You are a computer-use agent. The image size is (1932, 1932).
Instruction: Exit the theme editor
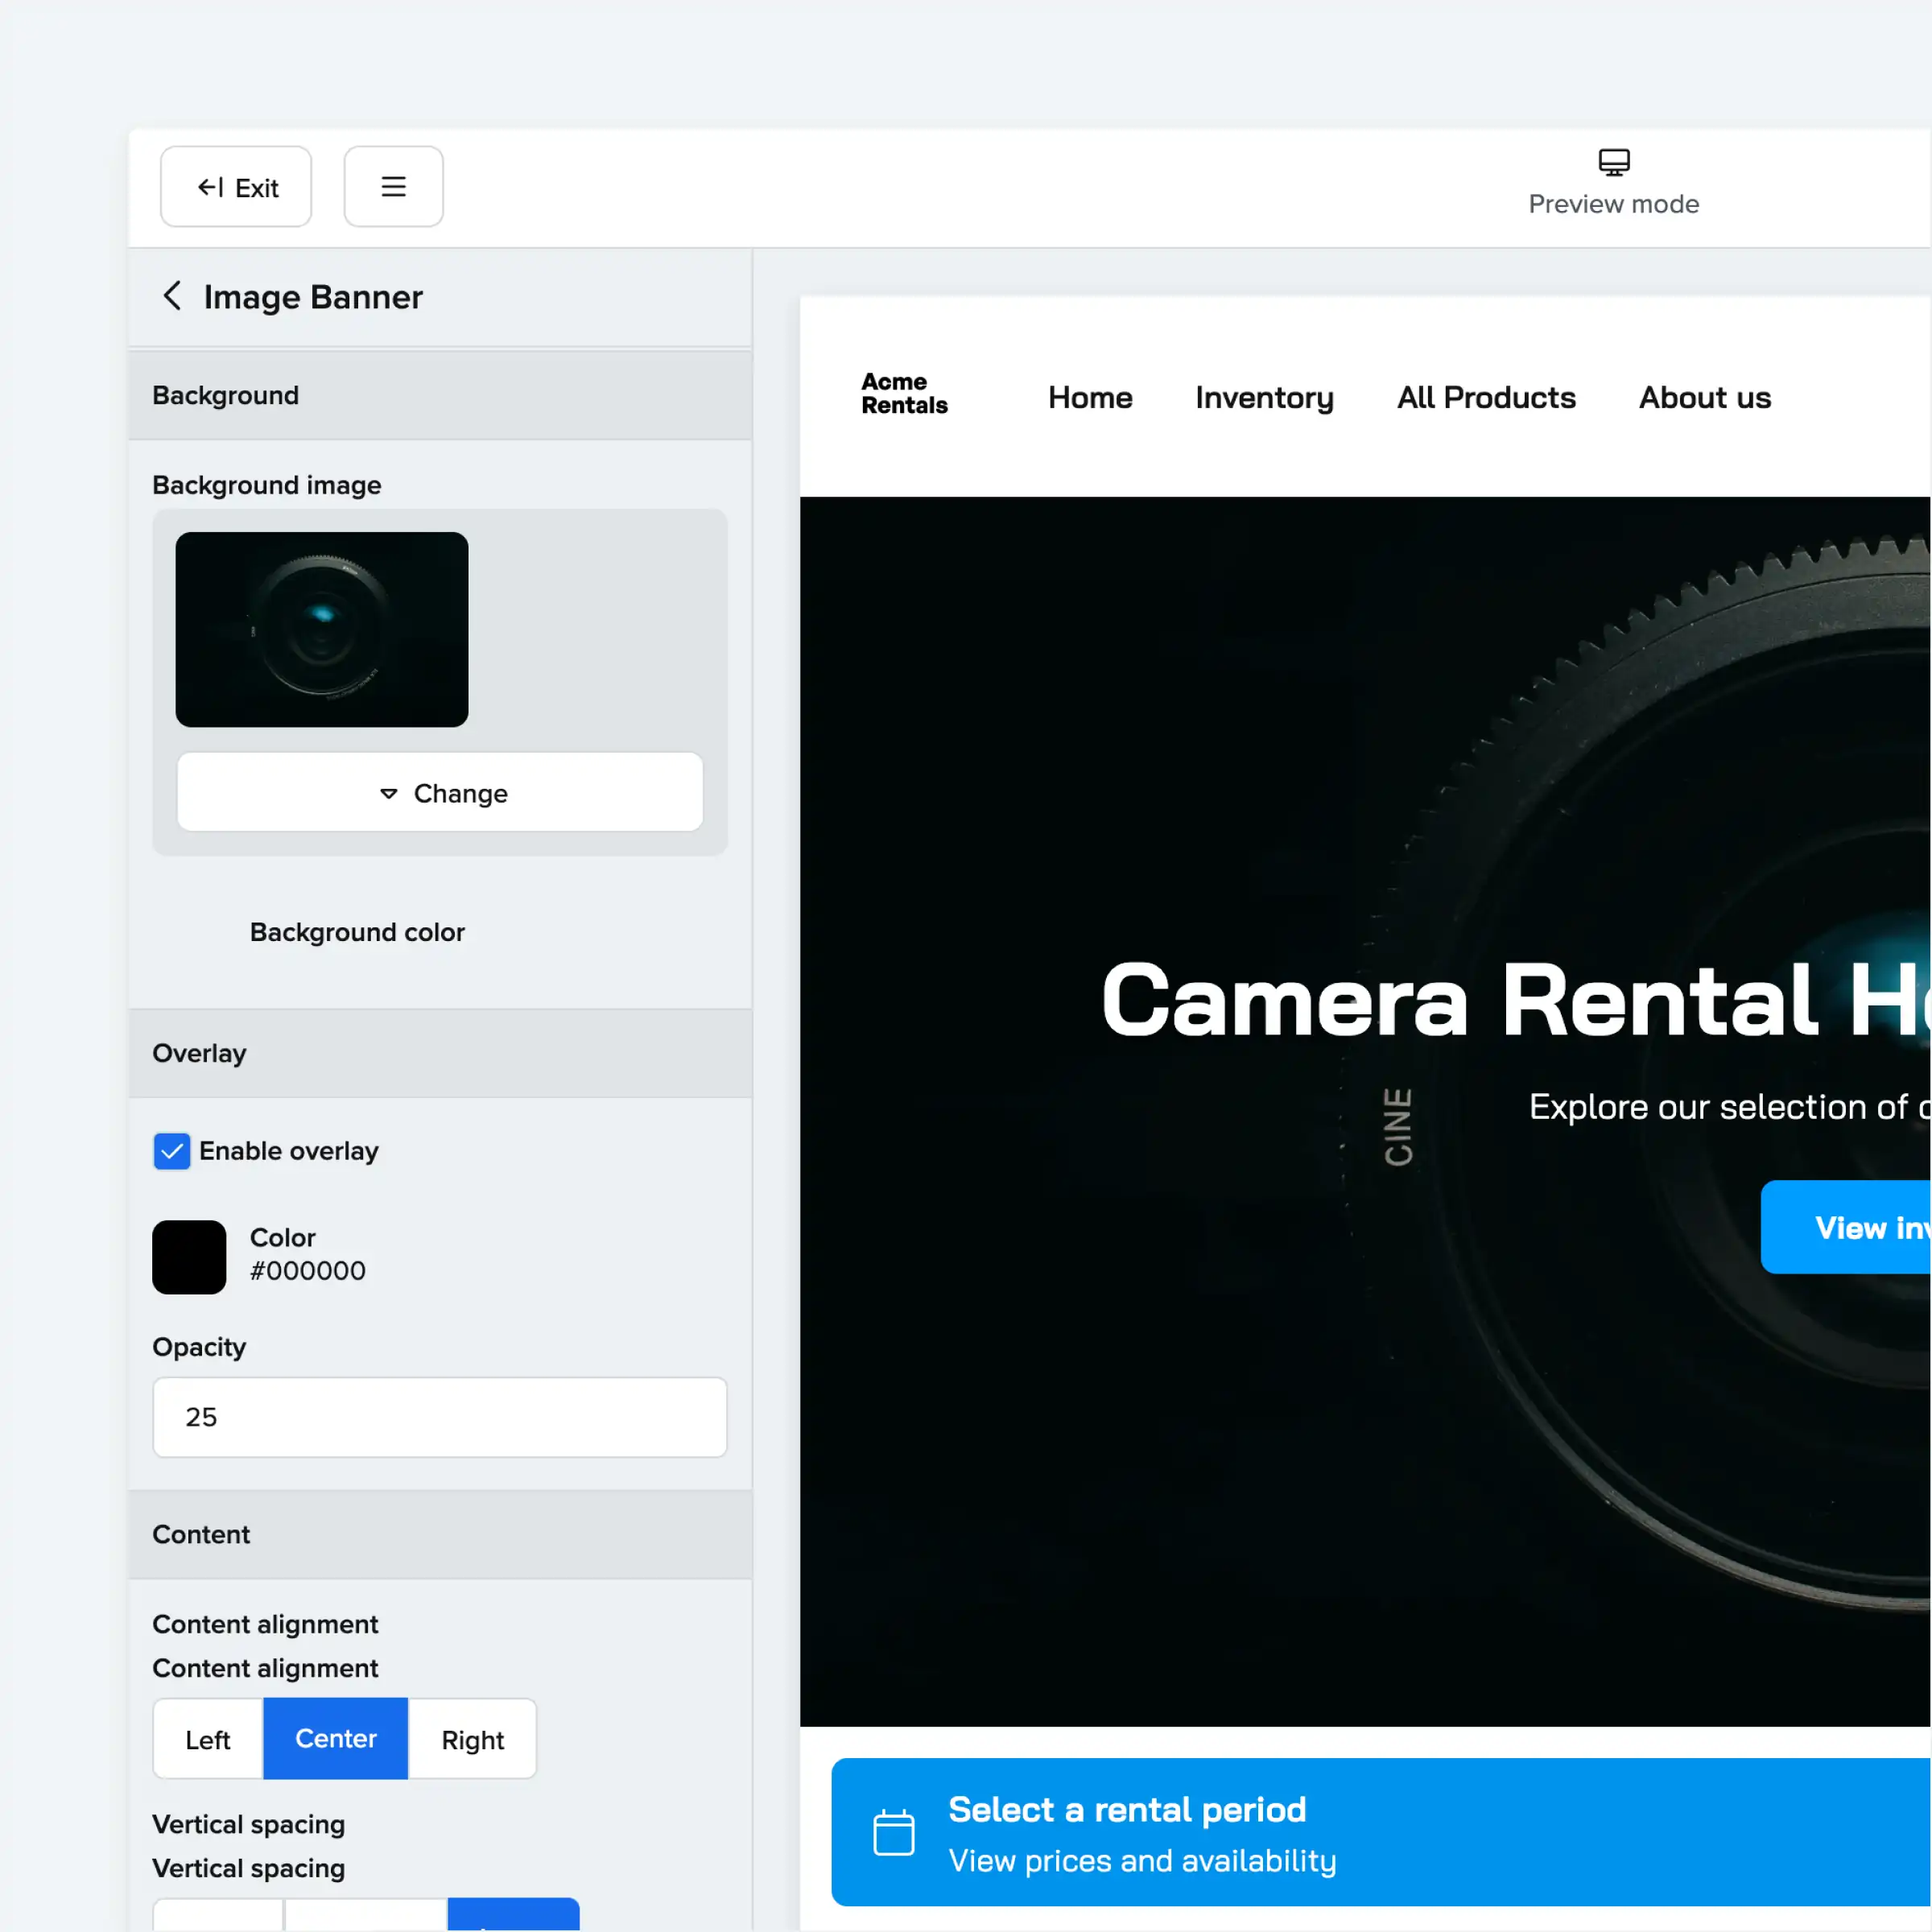click(x=236, y=186)
